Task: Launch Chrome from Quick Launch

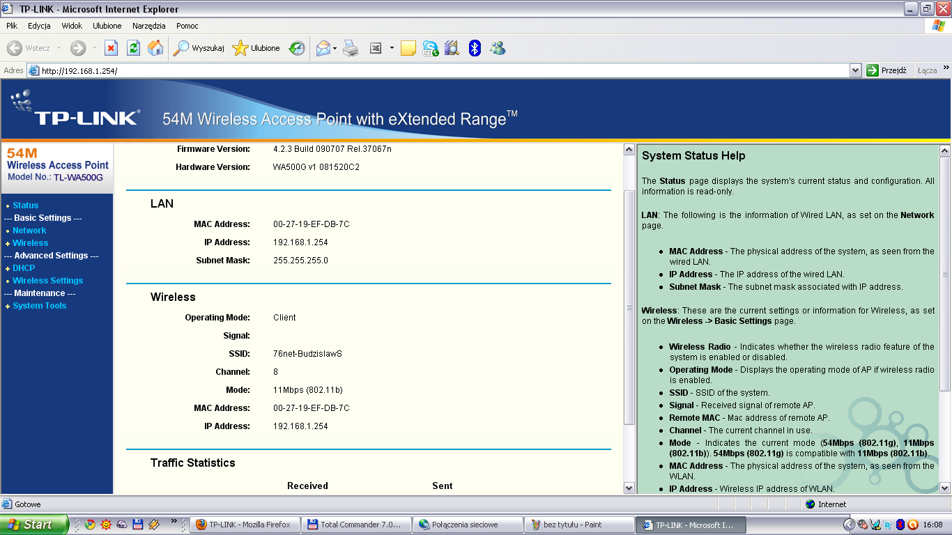Action: click(x=89, y=525)
